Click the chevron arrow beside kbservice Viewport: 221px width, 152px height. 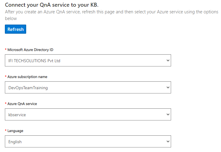coord(168,114)
